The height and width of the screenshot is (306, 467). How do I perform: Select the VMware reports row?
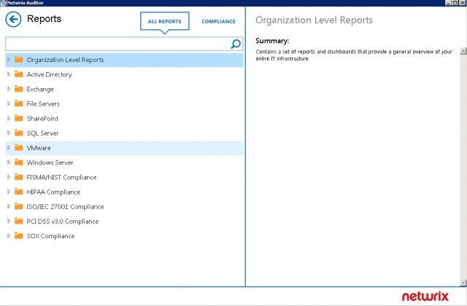coord(124,148)
